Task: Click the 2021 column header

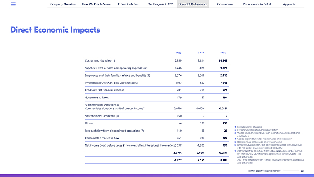Action: point(223,53)
